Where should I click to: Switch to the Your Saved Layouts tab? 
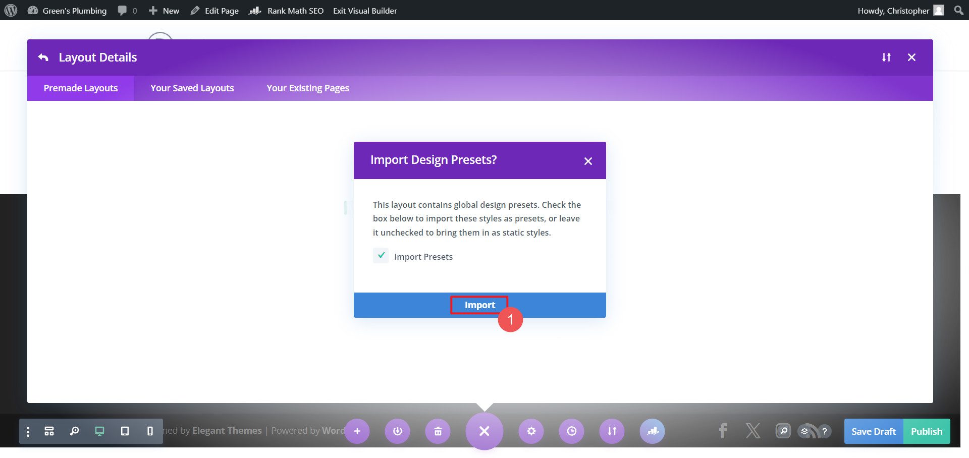[x=192, y=88]
